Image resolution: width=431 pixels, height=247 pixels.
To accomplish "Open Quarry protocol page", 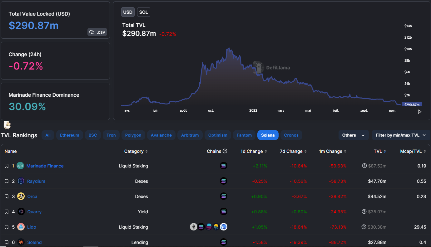I will (34, 212).
